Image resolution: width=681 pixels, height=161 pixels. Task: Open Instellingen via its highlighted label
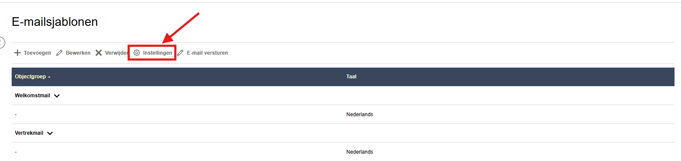click(x=158, y=53)
